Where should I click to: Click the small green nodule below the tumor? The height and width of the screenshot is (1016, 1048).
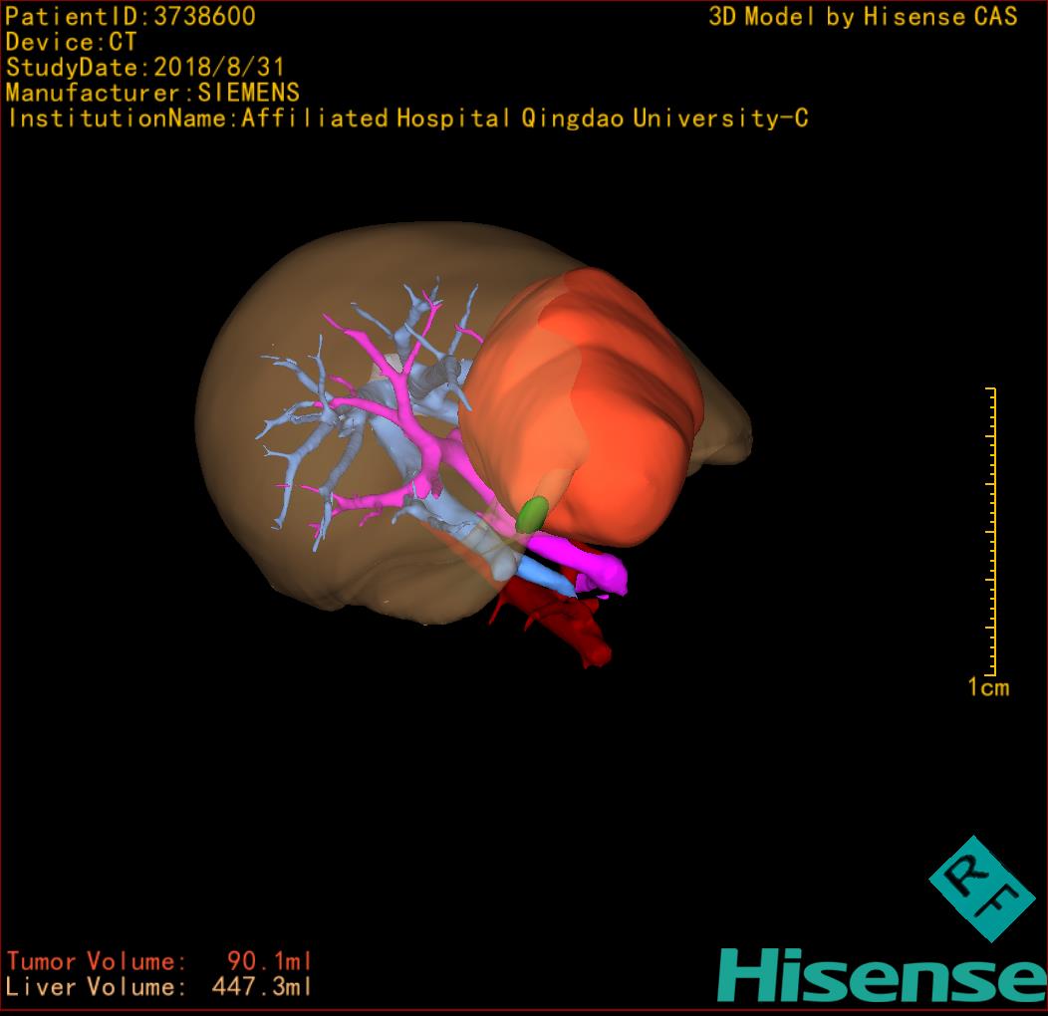(533, 513)
